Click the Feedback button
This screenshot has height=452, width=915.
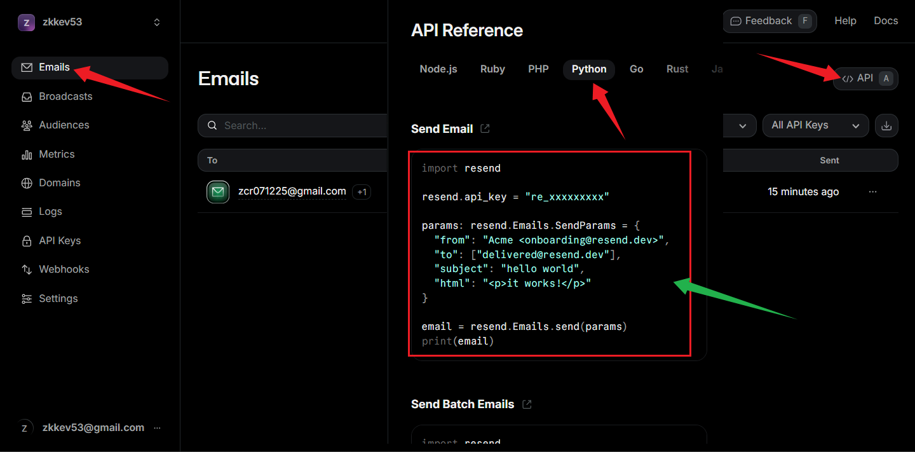coord(769,21)
